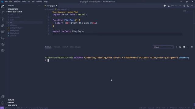Click the play-page.js breadcrumb item
The width and height of the screenshot is (195, 109).
(61, 9)
